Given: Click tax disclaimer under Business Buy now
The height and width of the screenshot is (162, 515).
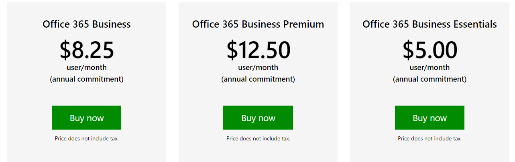Looking at the screenshot, I should point(87,138).
